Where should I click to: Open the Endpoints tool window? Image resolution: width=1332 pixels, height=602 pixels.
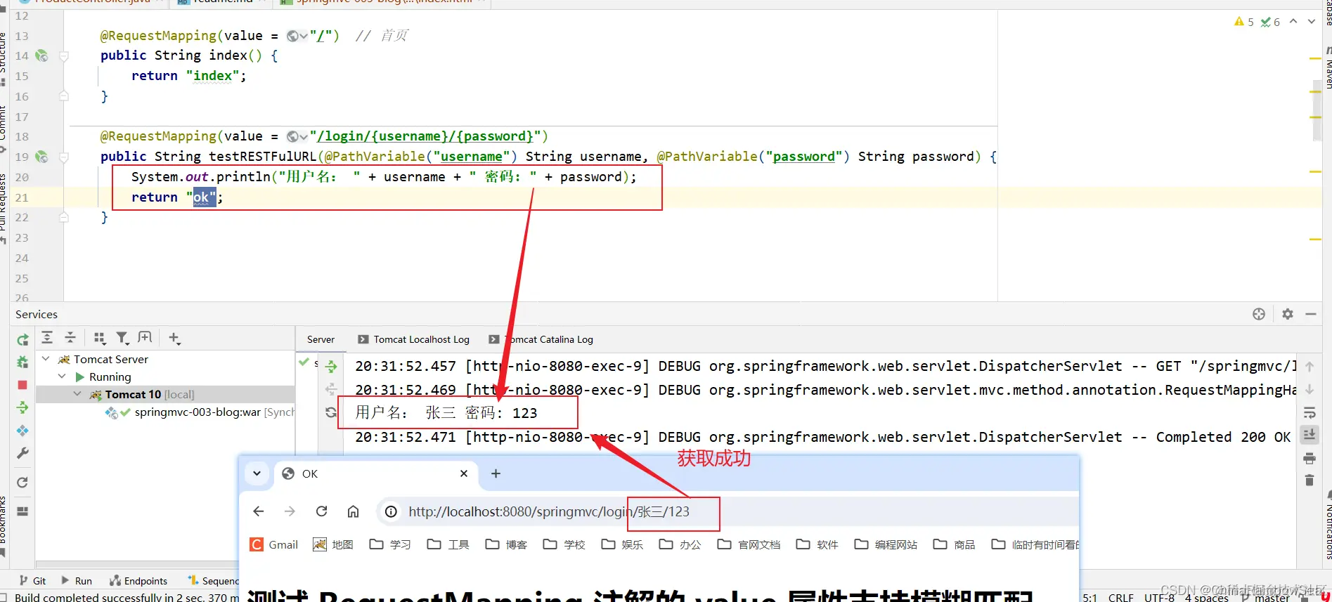tap(138, 581)
